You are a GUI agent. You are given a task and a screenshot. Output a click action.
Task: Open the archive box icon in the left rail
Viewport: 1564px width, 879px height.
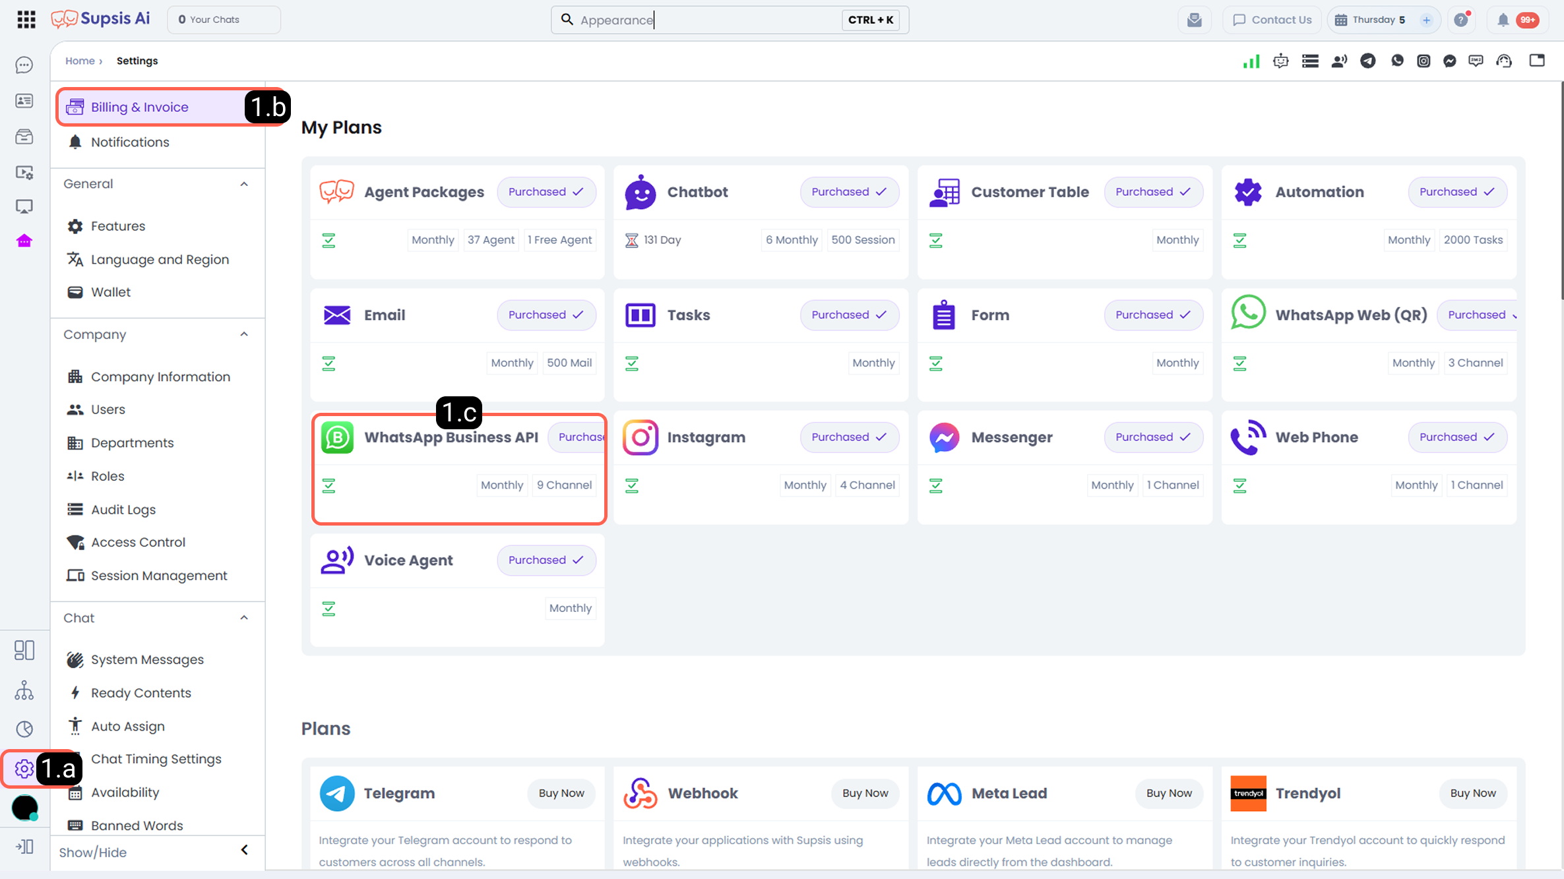click(24, 136)
